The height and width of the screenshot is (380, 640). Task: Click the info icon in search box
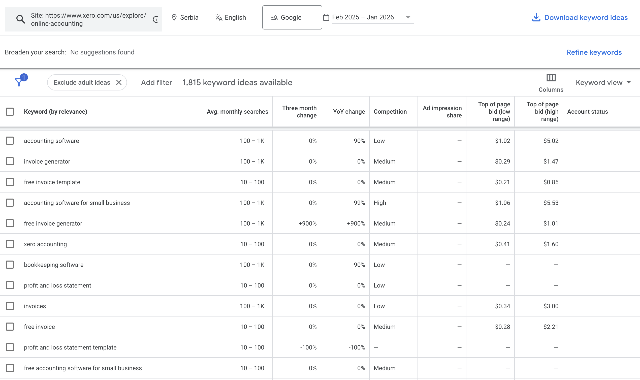156,19
